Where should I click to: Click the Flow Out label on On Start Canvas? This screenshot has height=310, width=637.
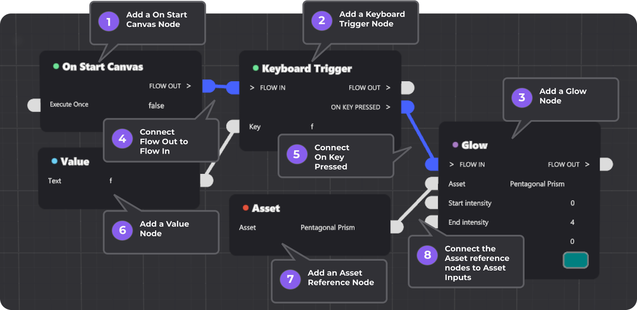[165, 86]
